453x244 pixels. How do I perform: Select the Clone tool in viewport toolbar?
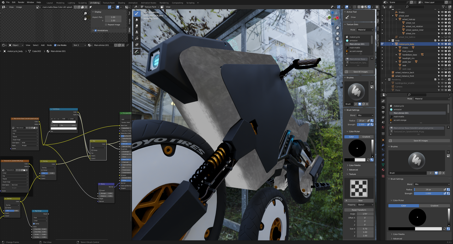137,32
